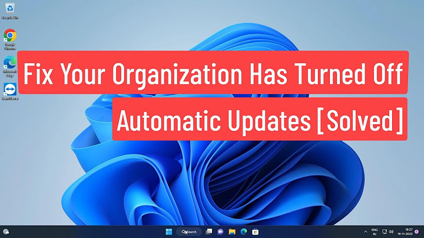Expand the hidden system tray icons
424x238 pixels.
(x=366, y=232)
